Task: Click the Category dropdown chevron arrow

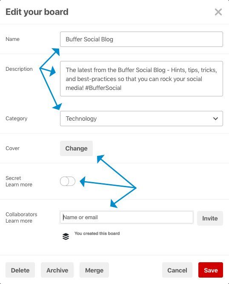Action: pos(215,119)
